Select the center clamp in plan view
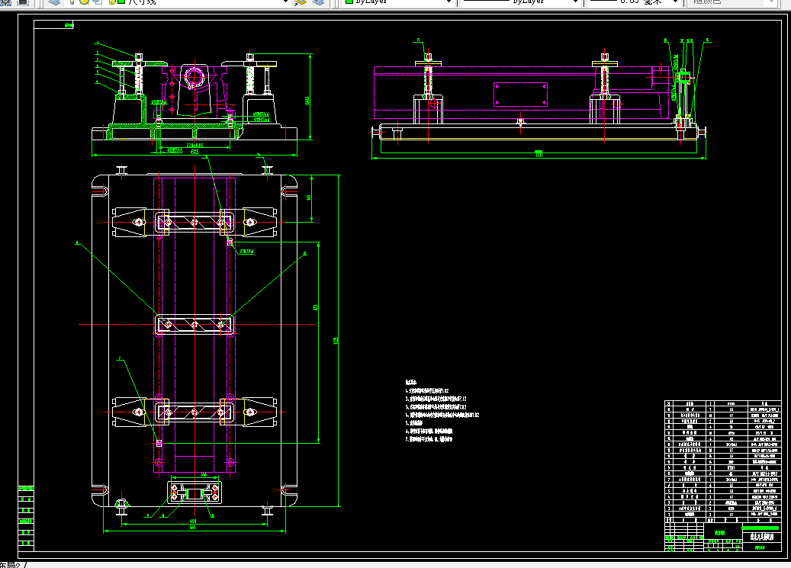This screenshot has width=791, height=568. [x=195, y=324]
